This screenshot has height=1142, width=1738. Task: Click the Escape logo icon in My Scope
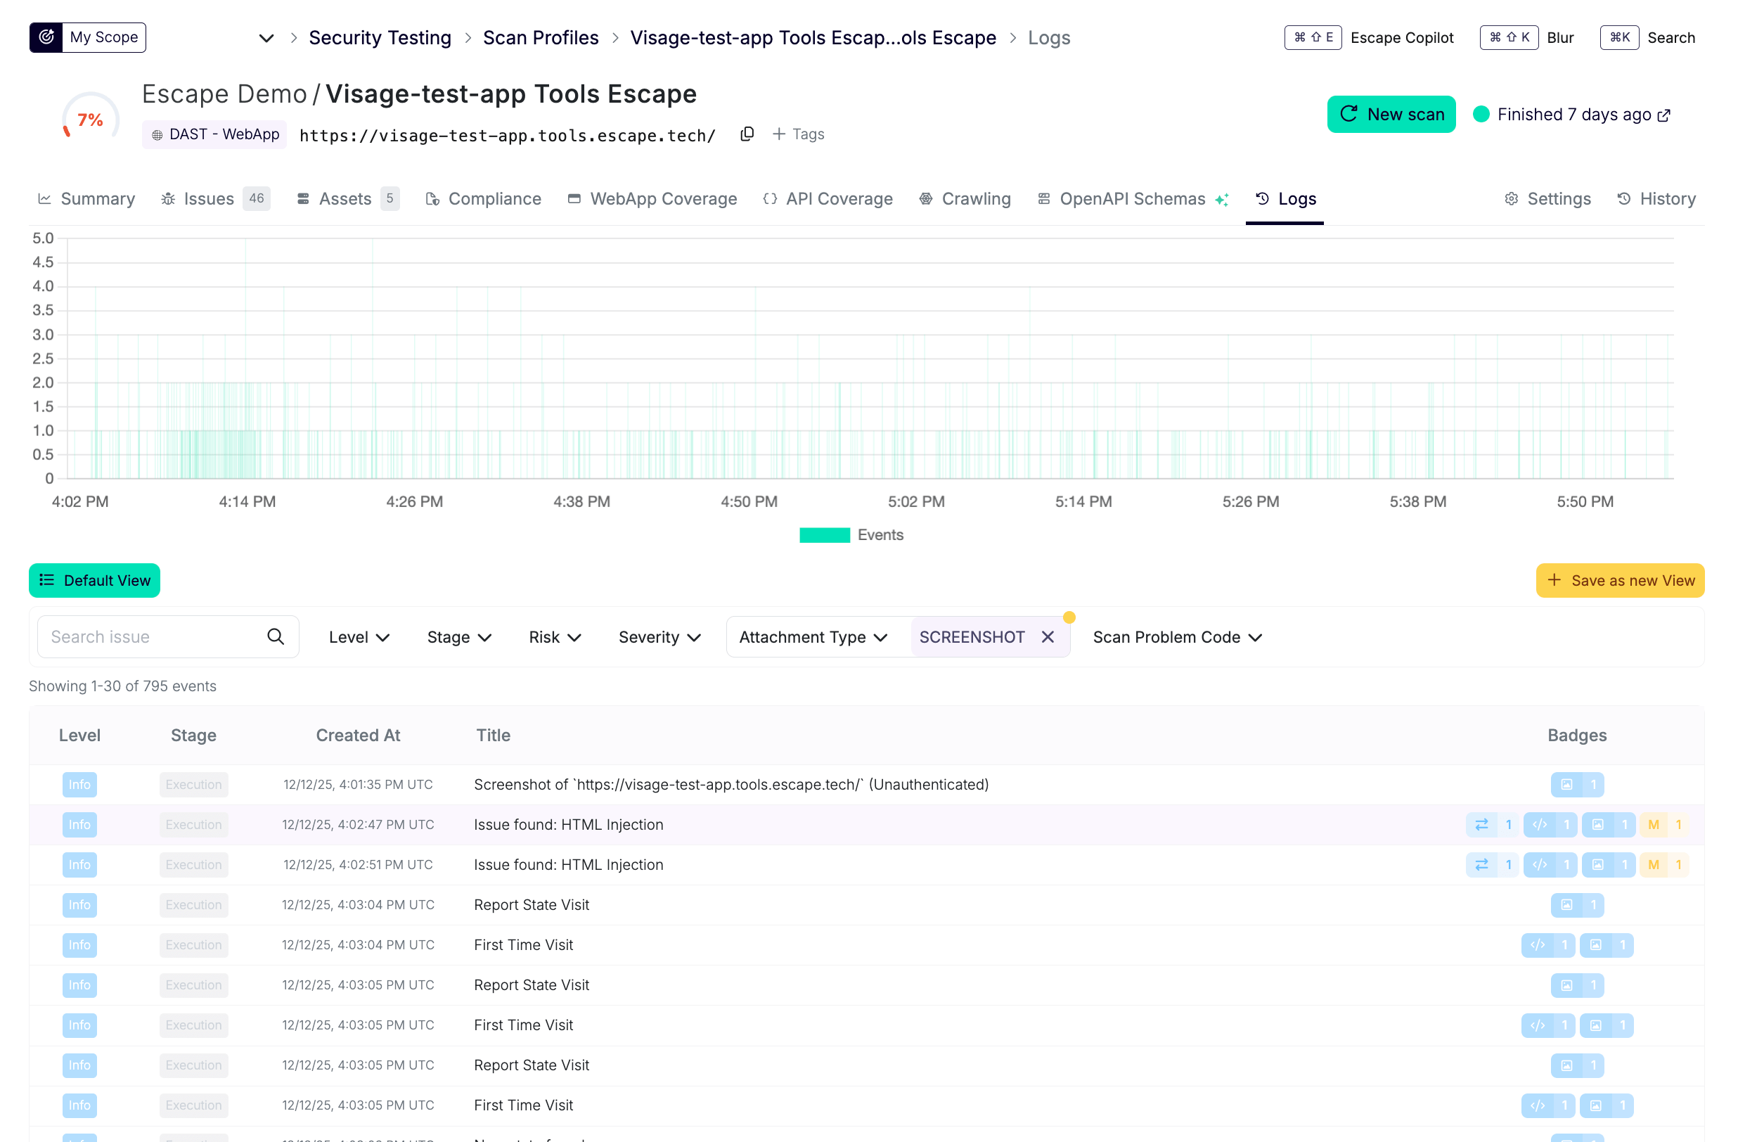tap(46, 37)
